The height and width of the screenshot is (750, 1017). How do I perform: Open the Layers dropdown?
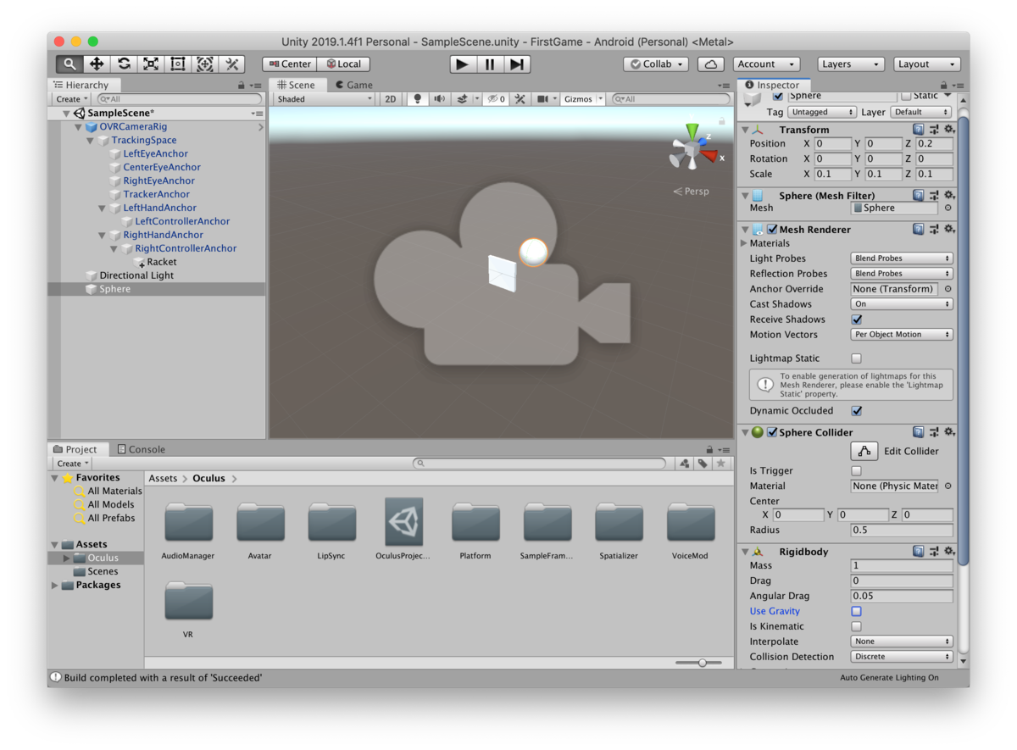click(851, 64)
